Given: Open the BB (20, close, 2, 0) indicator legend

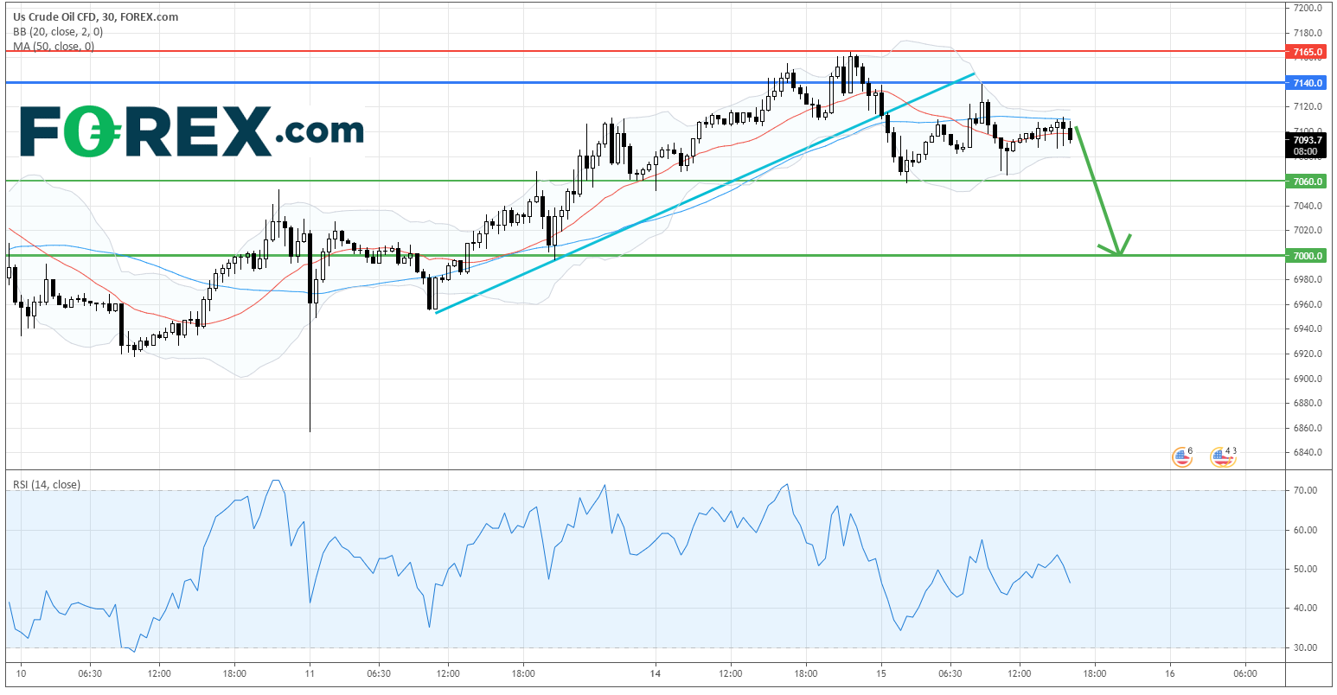Looking at the screenshot, I should point(57,32).
